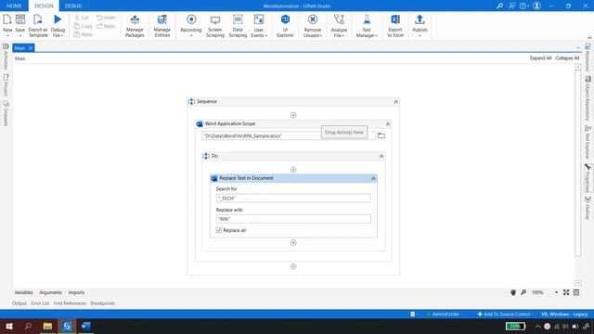Click the Publish icon

point(420,19)
